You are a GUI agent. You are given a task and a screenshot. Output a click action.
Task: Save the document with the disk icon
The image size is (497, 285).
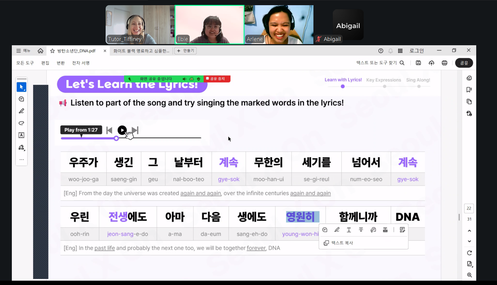click(x=418, y=63)
